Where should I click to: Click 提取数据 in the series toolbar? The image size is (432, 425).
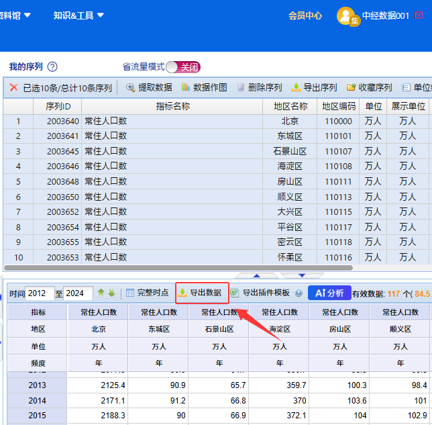coord(149,87)
